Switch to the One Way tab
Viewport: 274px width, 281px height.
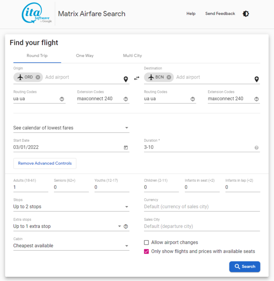85,56
